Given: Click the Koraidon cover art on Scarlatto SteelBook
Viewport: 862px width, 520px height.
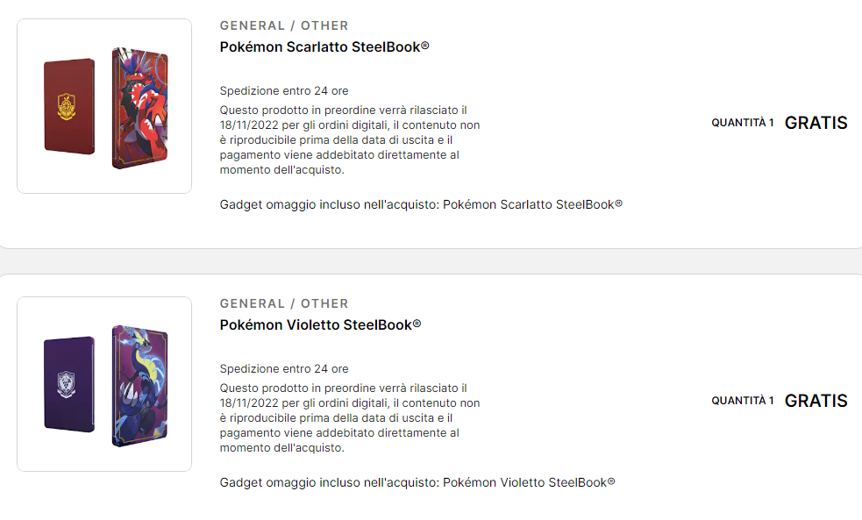Looking at the screenshot, I should (139, 108).
